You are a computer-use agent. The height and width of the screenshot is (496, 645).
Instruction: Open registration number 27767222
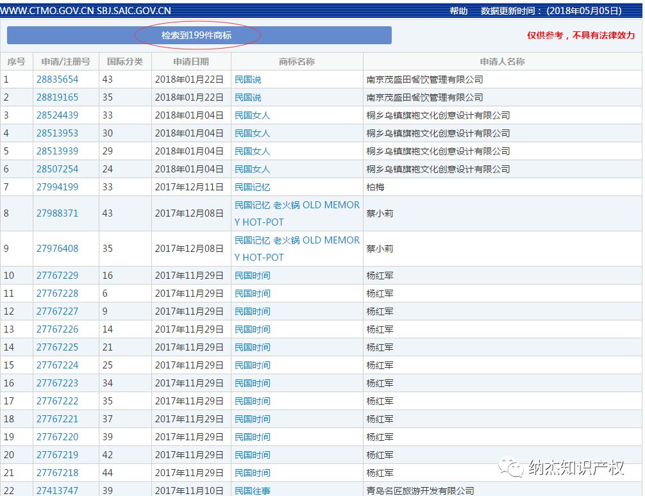(x=57, y=401)
